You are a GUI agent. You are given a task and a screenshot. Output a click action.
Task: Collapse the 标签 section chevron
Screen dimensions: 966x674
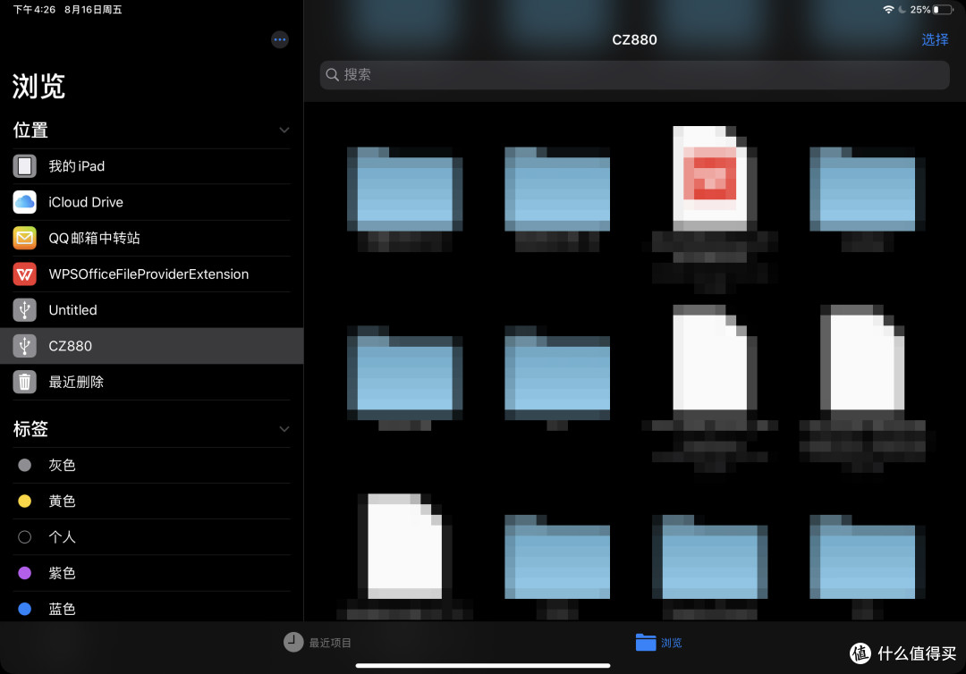click(284, 429)
